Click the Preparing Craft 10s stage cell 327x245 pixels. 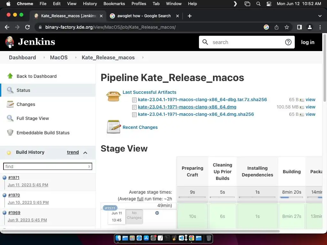[x=192, y=216]
